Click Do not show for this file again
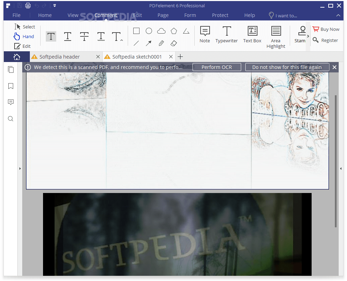 (287, 67)
